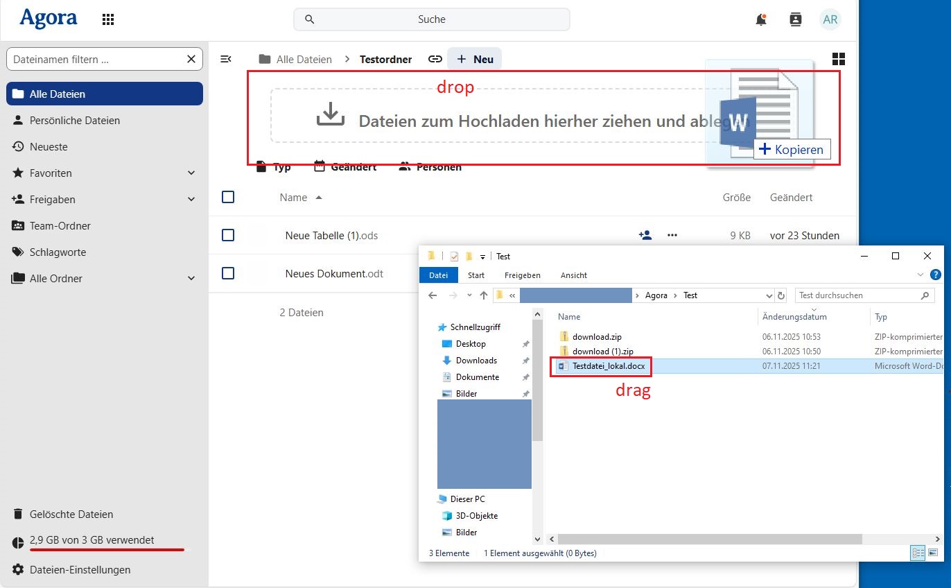
Task: Select checkbox for Neues Dokument.odt
Action: 228,273
